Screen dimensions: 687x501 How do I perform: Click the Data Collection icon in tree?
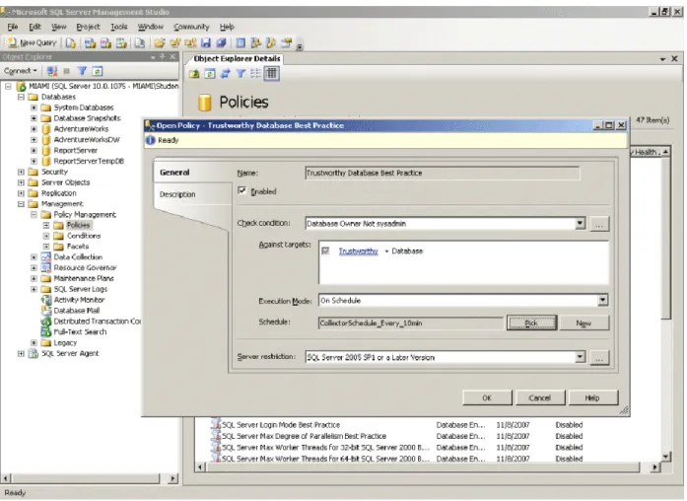[46, 256]
